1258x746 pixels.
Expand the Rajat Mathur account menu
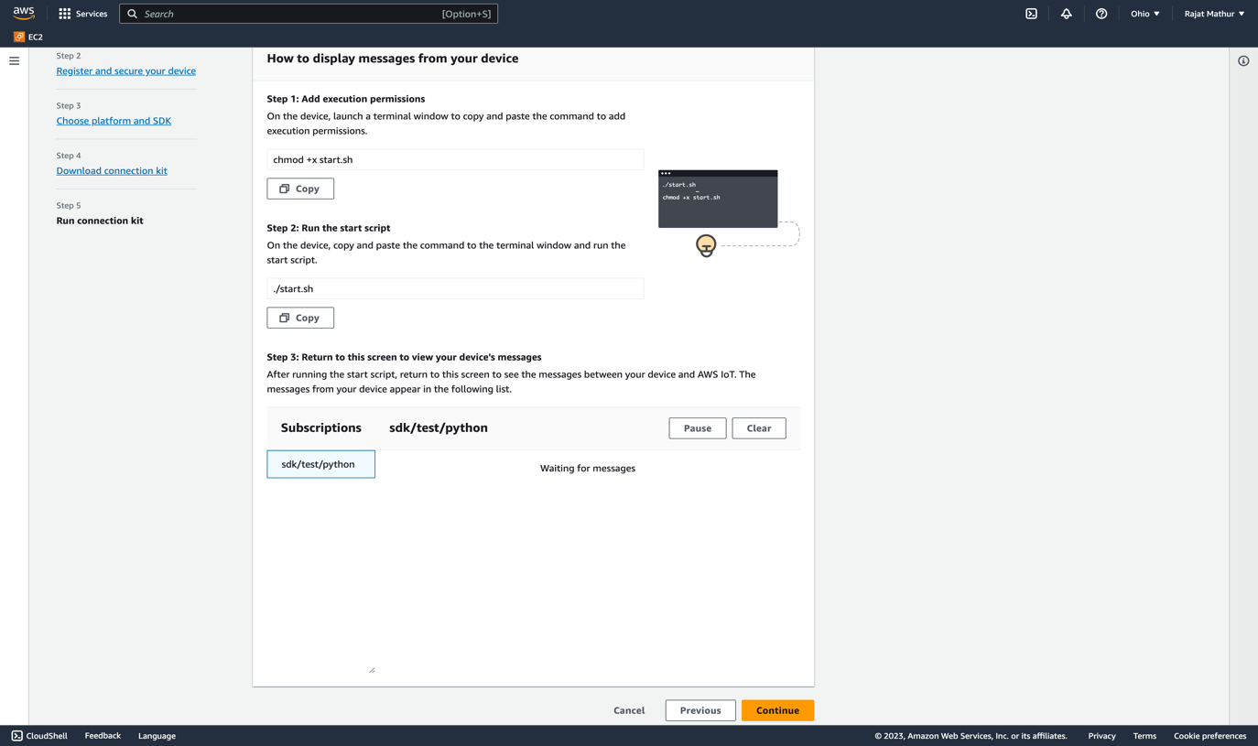pos(1213,13)
